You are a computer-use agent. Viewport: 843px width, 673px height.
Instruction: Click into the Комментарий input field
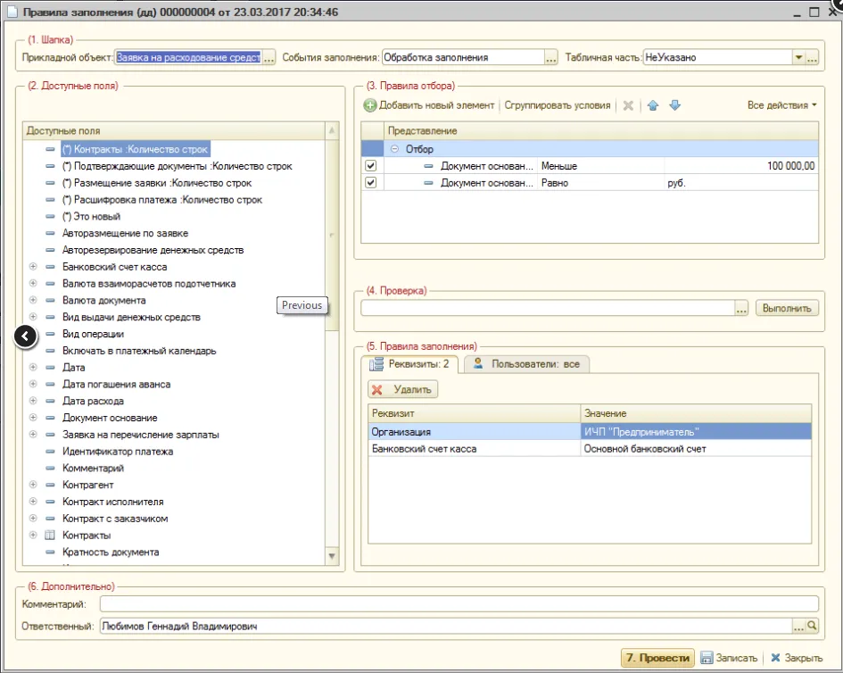[x=459, y=604]
